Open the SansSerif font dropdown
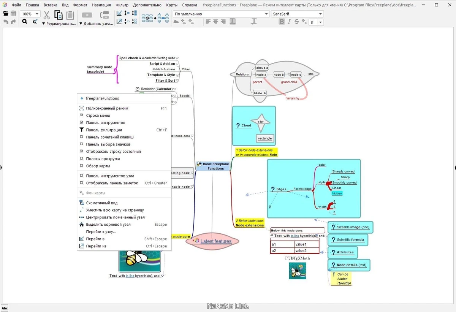 tap(298, 14)
